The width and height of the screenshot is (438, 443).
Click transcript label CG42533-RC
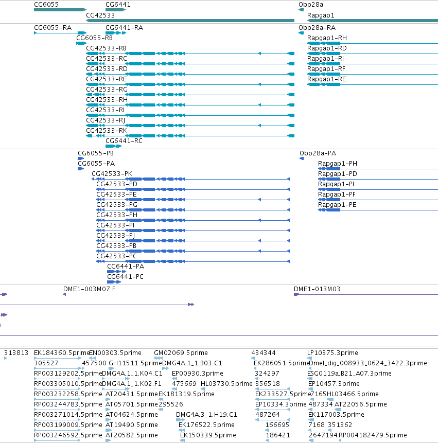pos(107,59)
